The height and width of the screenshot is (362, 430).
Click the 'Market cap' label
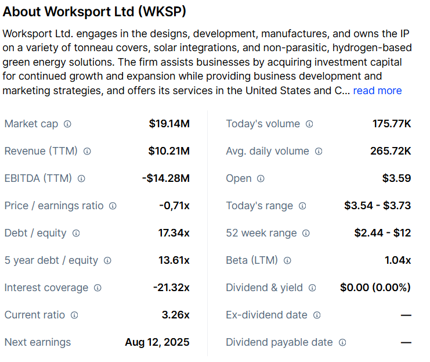click(31, 124)
